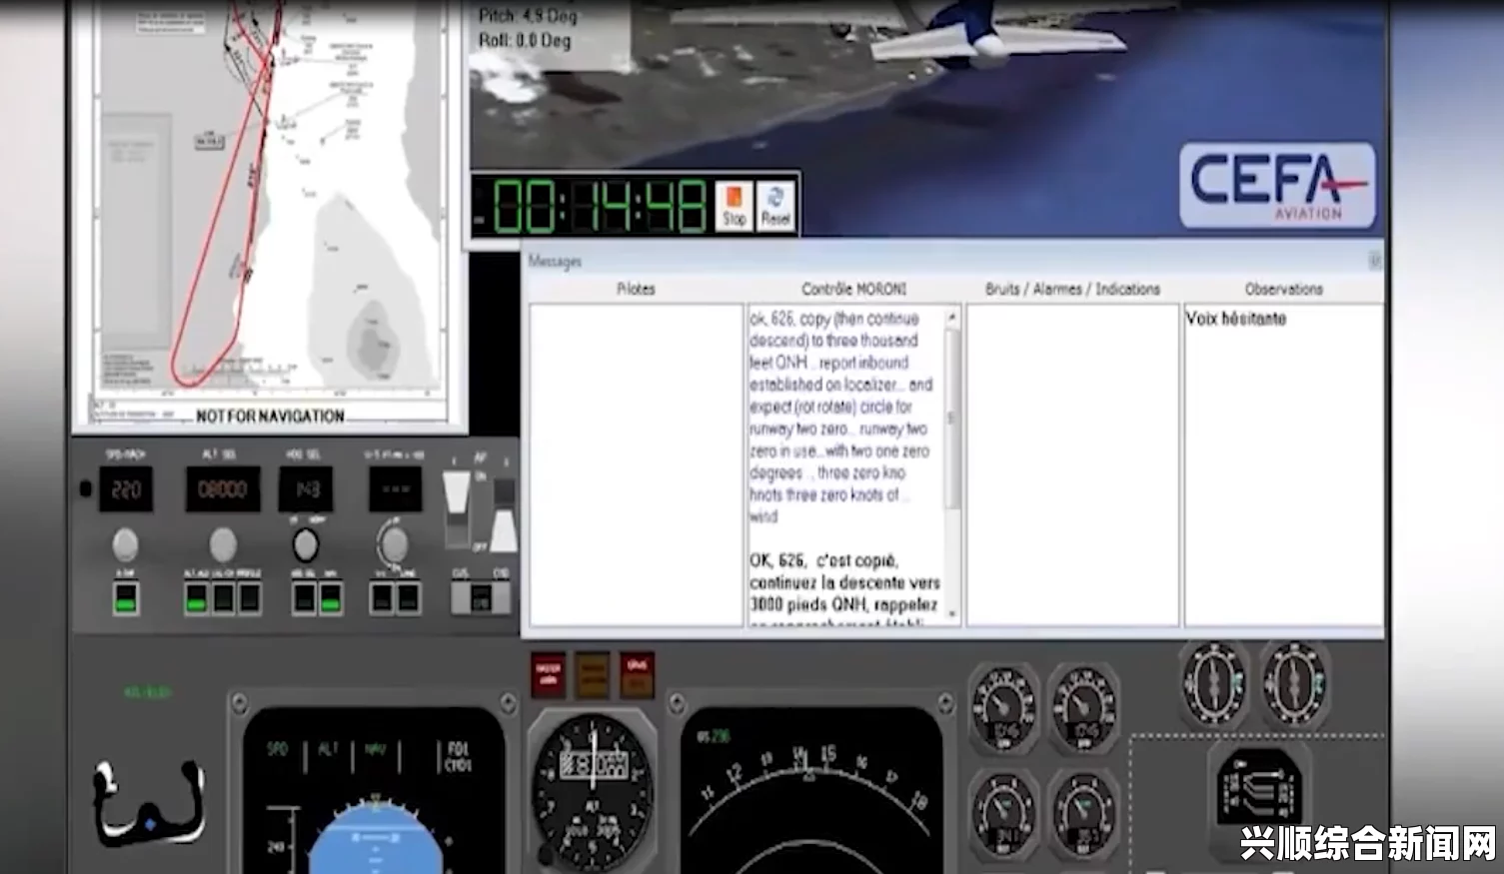1504x874 pixels.
Task: Toggle the left autopilot engage lever
Action: pos(457,509)
